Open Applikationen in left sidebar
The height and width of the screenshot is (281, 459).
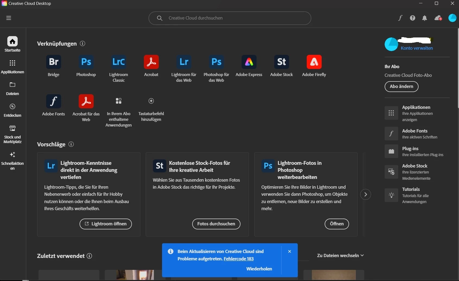pos(12,67)
